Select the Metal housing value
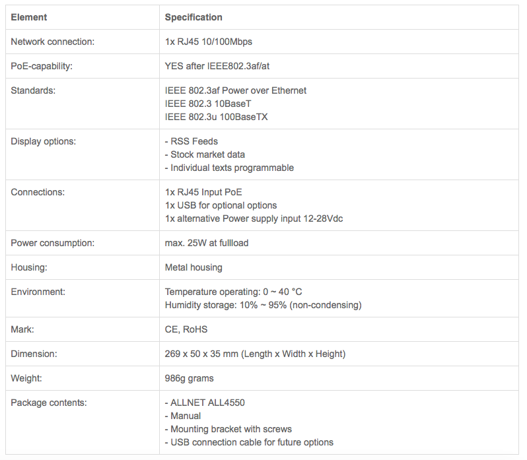Image resolution: width=527 pixels, height=460 pixels. click(193, 267)
